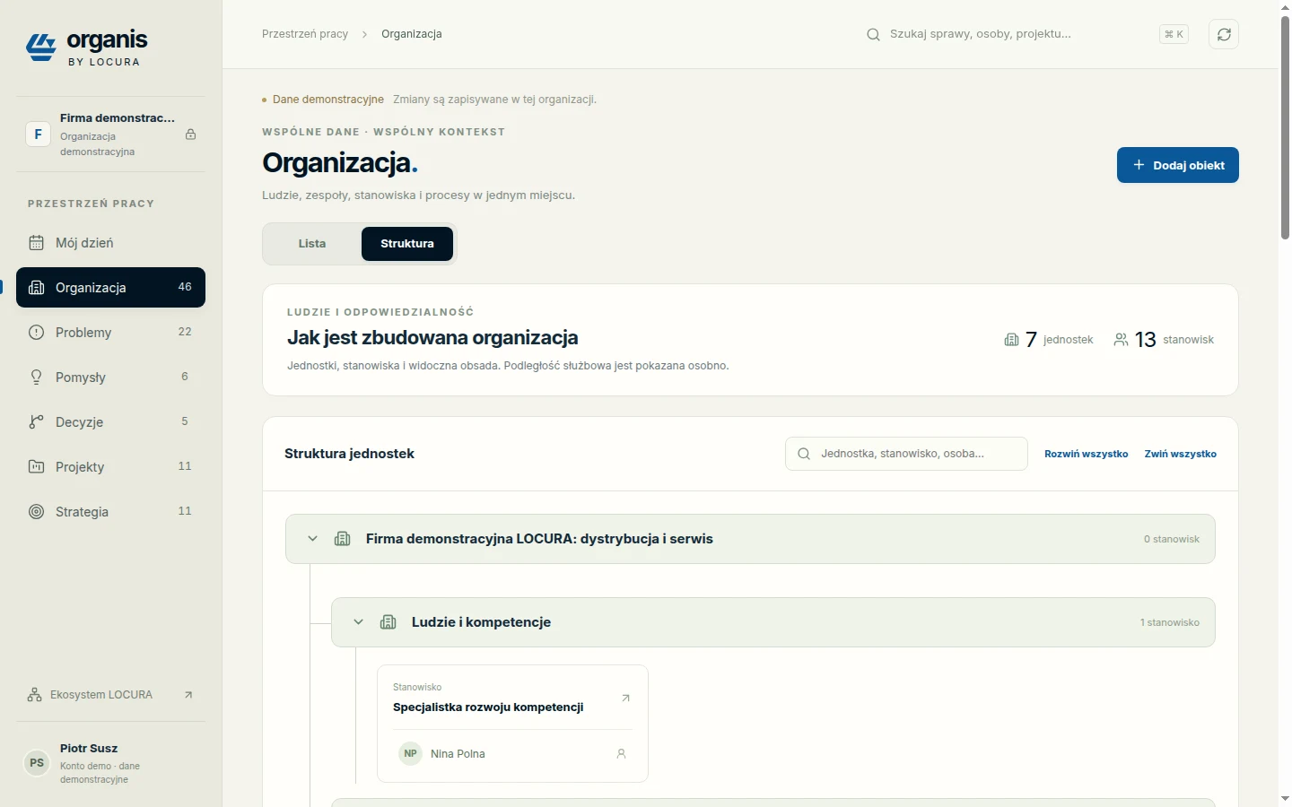Click the unit search field in Struktura jednostek
The image size is (1292, 807).
pos(906,454)
